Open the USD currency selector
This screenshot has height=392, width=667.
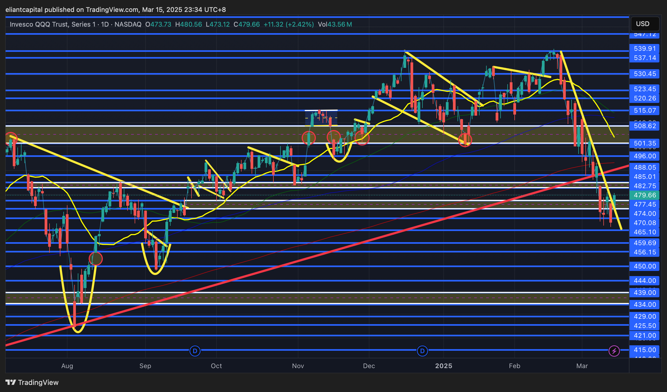[645, 24]
